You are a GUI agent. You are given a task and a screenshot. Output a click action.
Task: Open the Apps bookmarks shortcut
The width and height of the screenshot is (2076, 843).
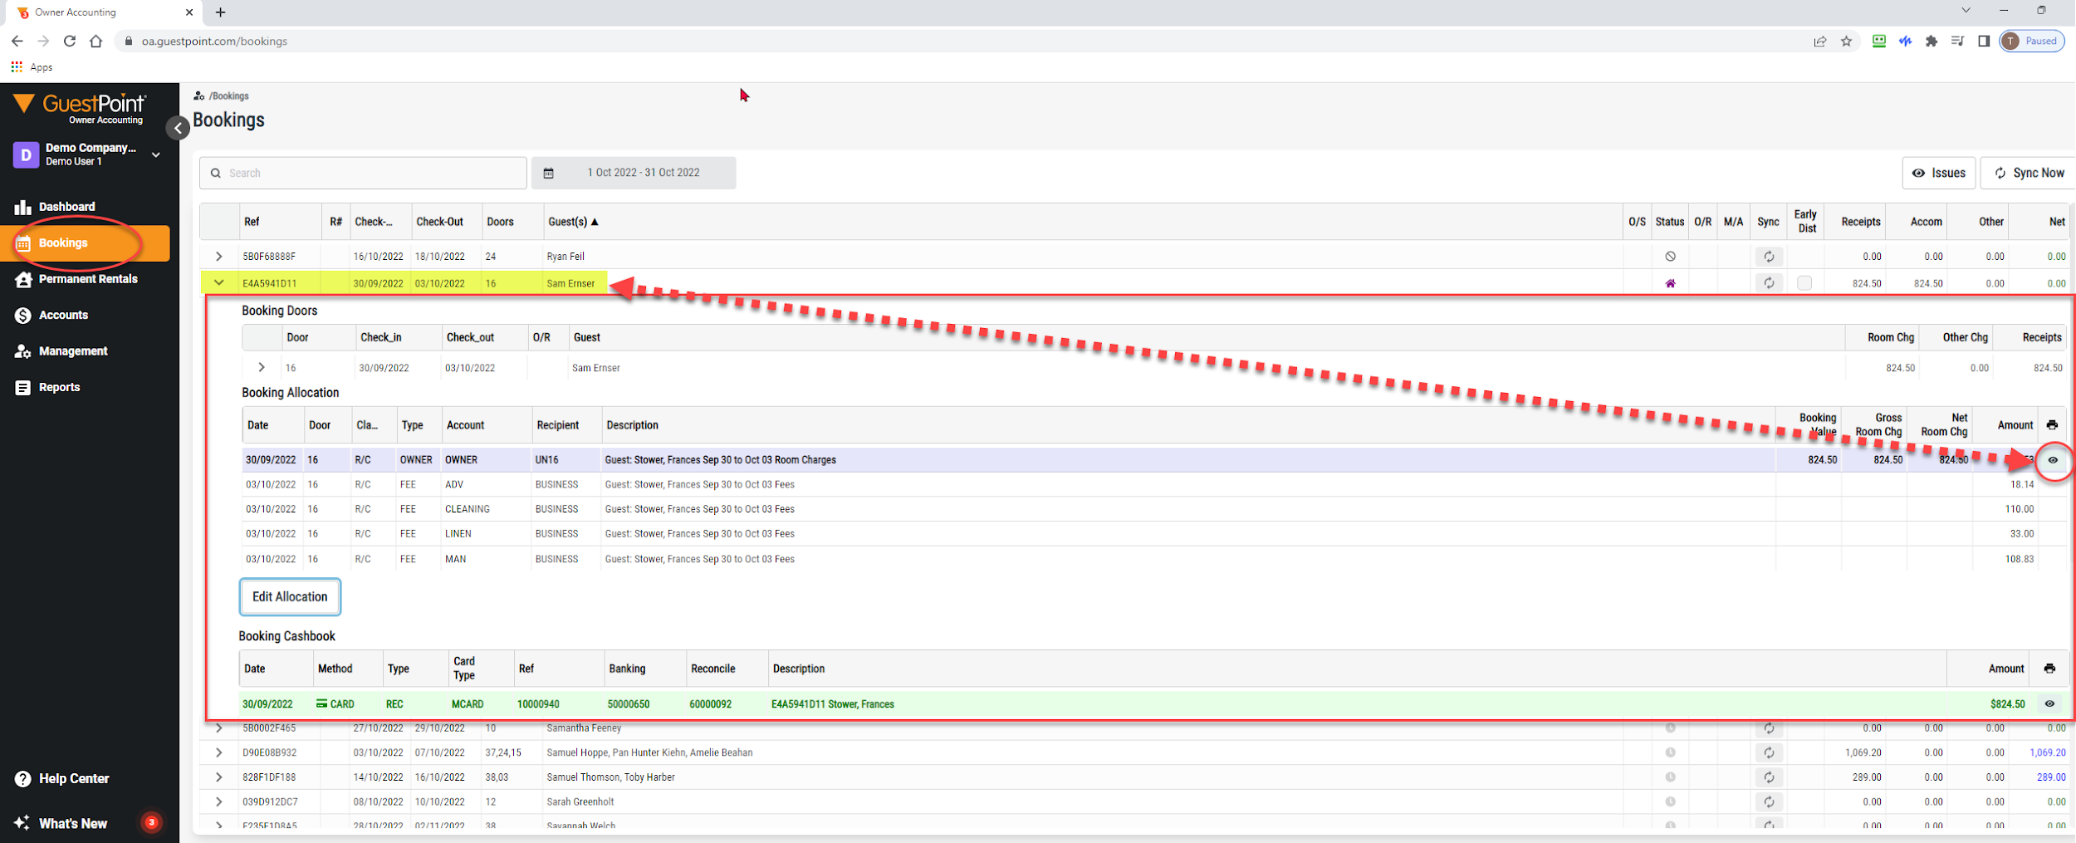[x=32, y=67]
